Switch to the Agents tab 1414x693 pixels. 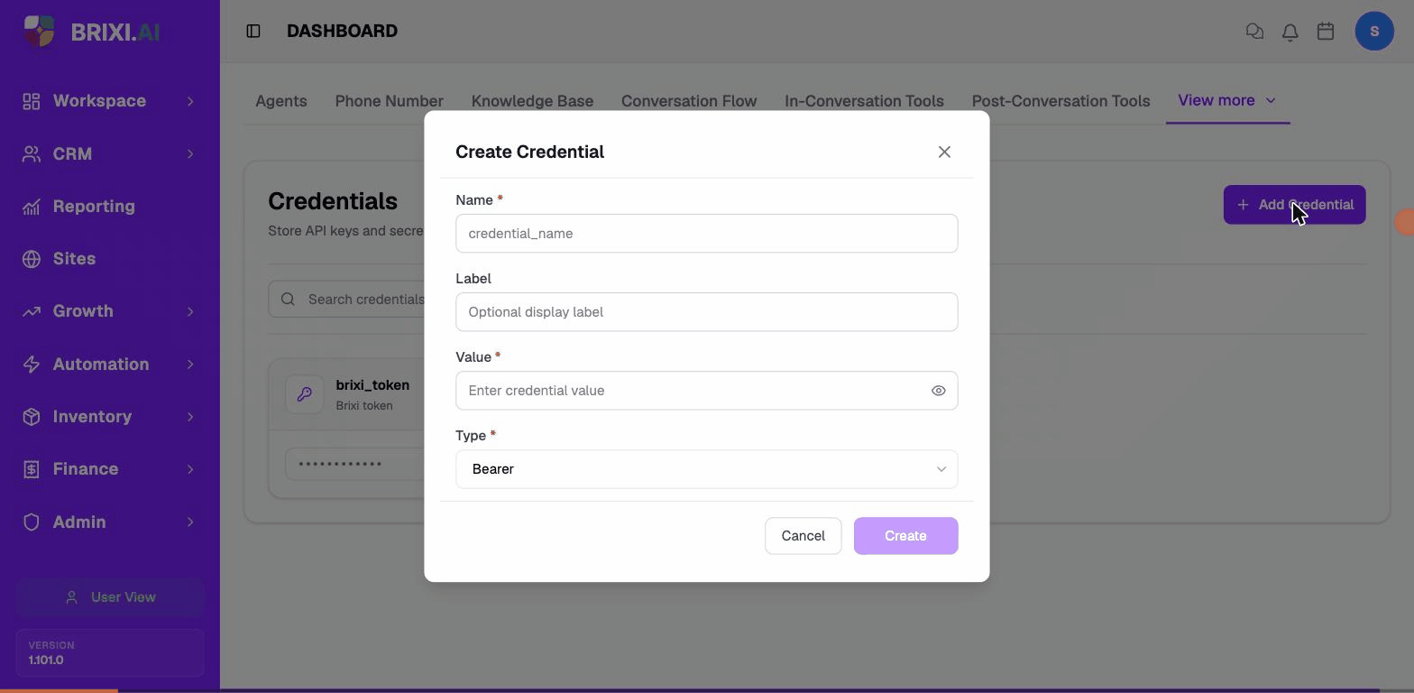click(281, 101)
